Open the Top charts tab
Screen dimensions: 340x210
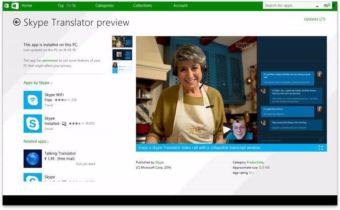click(x=67, y=6)
